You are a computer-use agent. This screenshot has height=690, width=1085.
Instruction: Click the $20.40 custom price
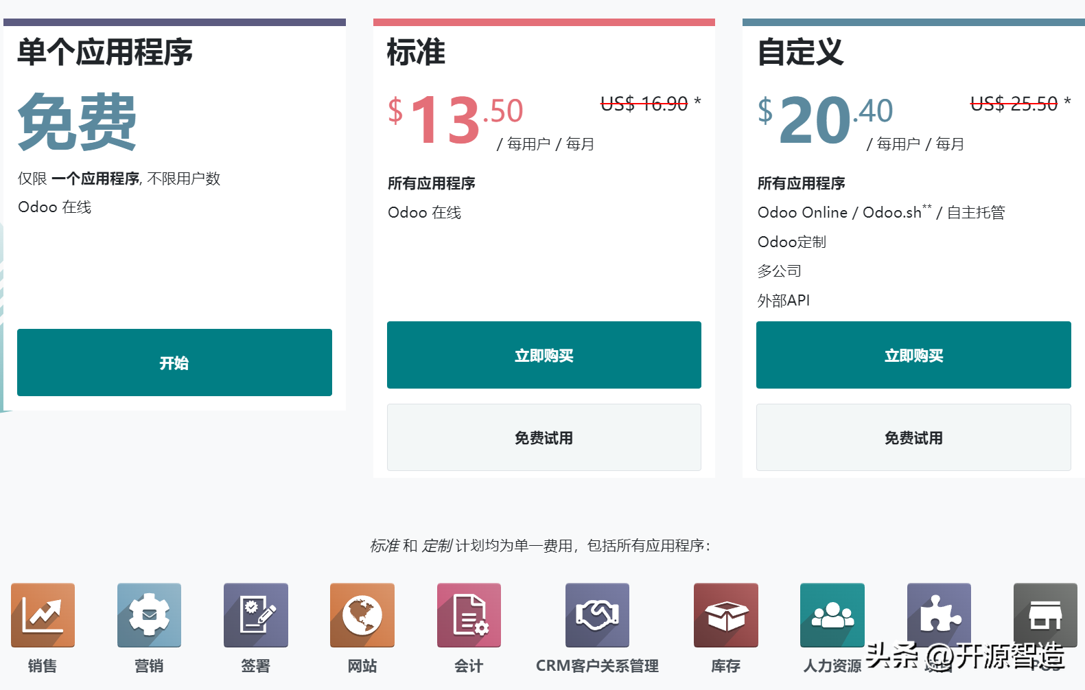coord(825,119)
